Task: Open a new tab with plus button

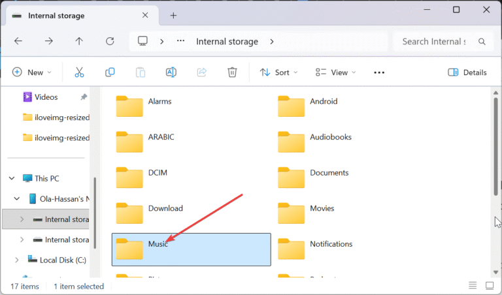Action: click(173, 16)
